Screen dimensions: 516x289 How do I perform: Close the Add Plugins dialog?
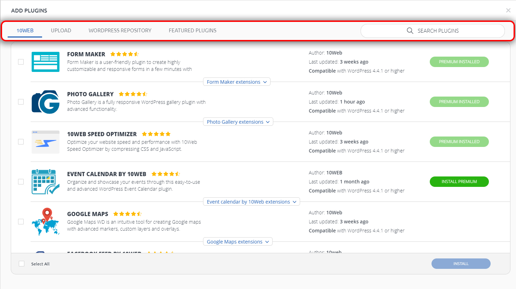(x=508, y=10)
